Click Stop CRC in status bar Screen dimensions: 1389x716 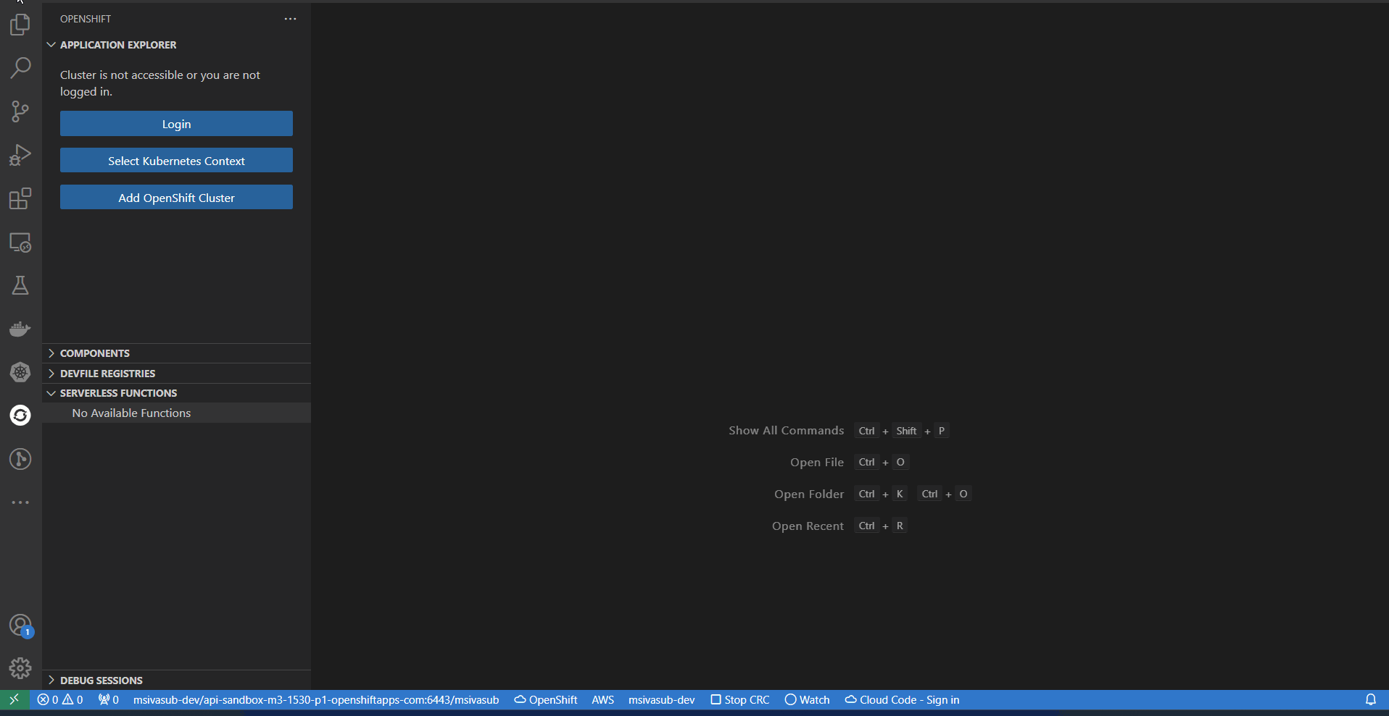pos(740,699)
